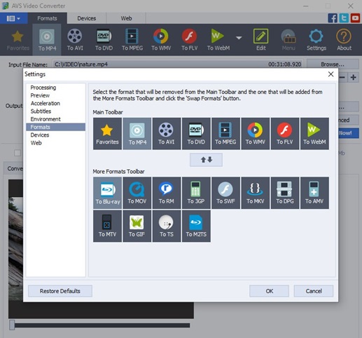
Task: Click the Swap Formats arrows button
Action: coord(206,160)
